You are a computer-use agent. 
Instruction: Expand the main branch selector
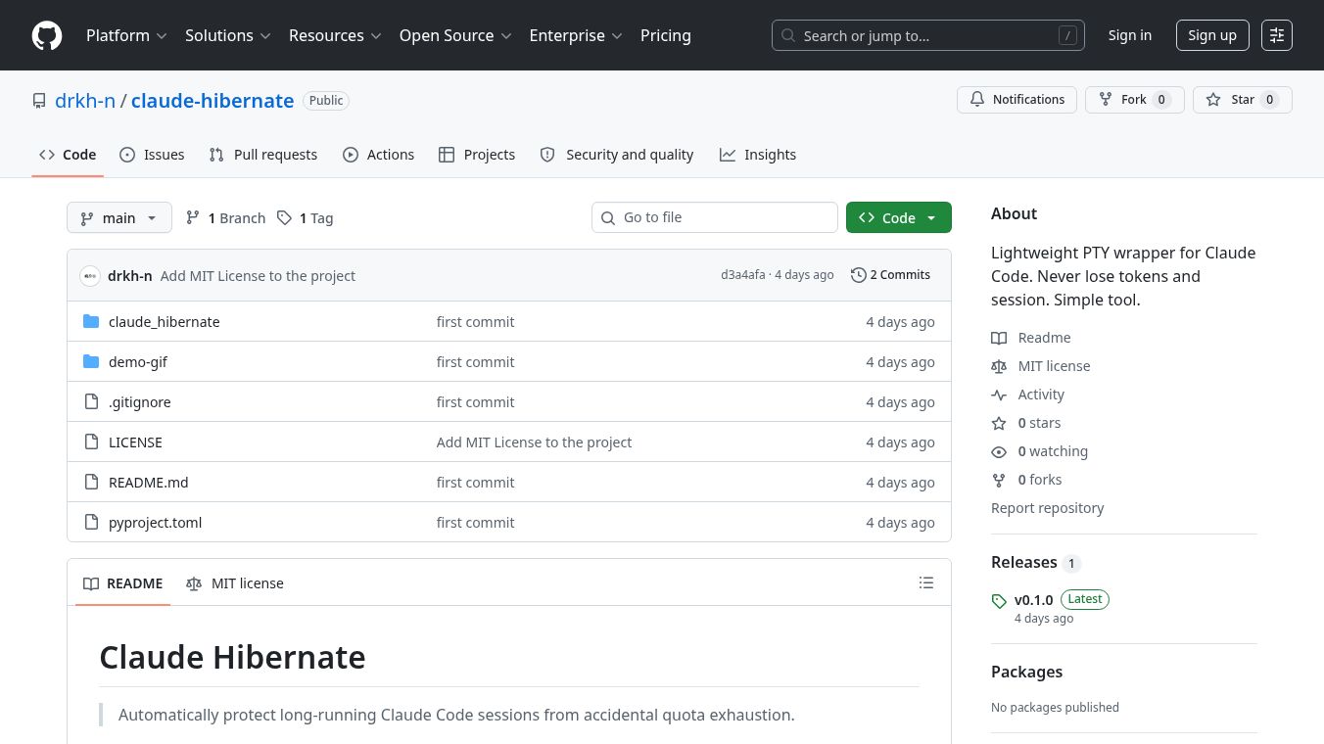pyautogui.click(x=119, y=217)
